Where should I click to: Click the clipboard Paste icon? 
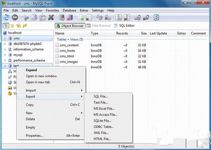click(43, 17)
